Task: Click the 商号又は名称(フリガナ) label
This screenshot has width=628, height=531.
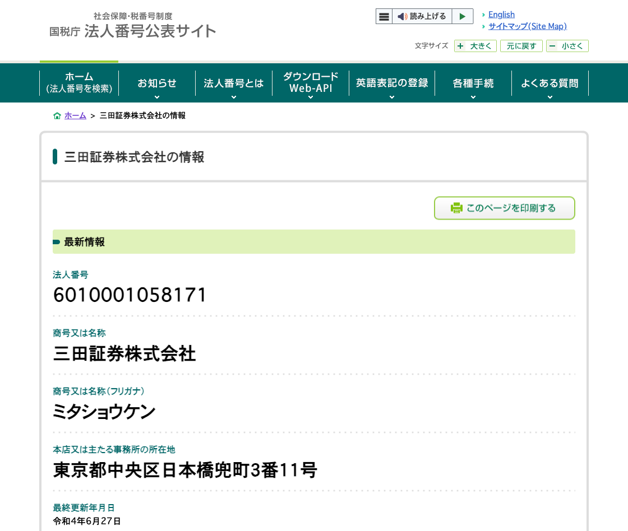Action: (99, 391)
